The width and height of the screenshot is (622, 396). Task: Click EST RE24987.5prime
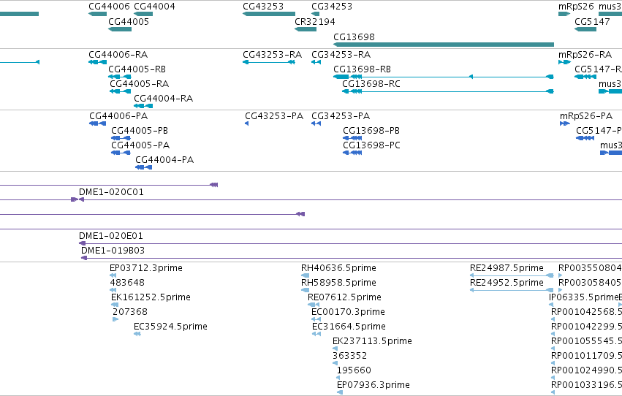(512, 275)
